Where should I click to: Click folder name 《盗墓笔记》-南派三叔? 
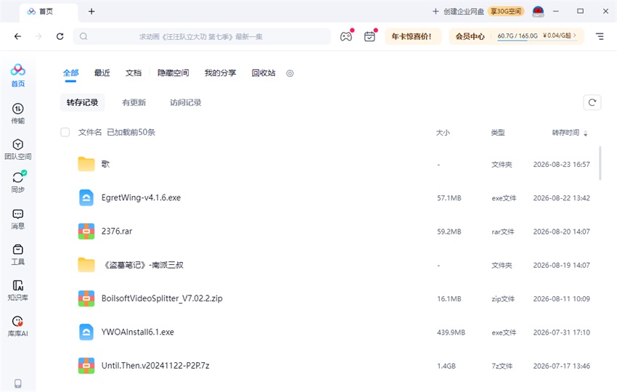point(142,265)
